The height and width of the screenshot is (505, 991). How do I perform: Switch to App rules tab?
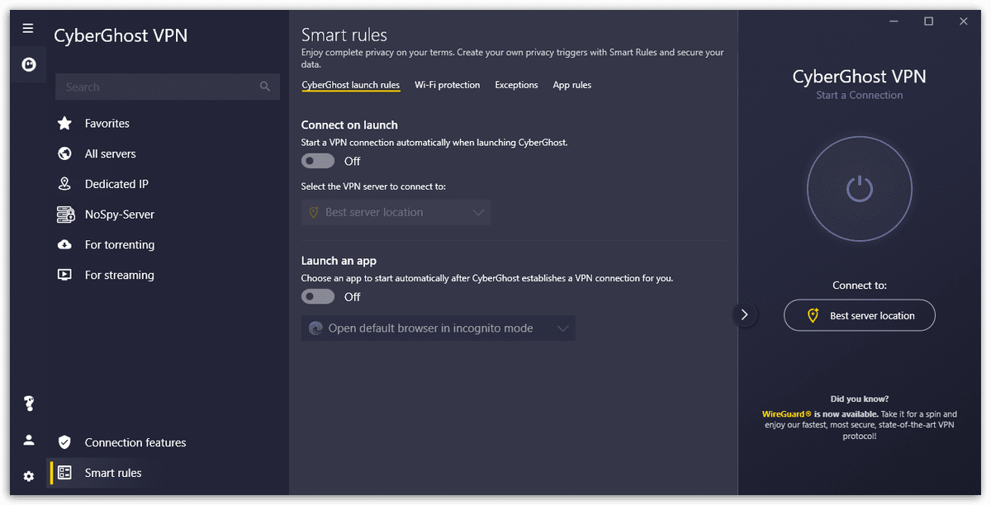[572, 85]
